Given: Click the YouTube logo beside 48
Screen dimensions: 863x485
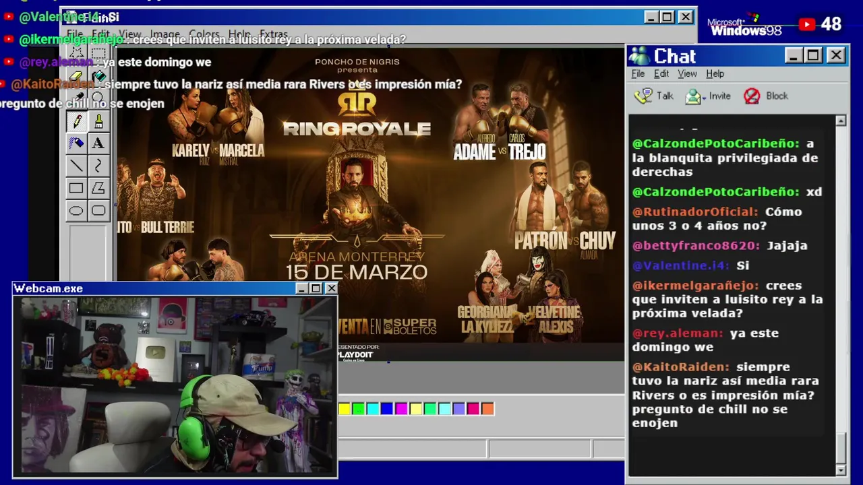Looking at the screenshot, I should tap(806, 24).
